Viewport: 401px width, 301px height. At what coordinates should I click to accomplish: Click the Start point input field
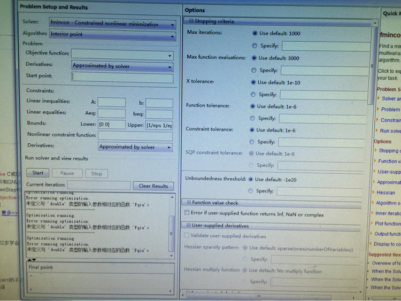(x=122, y=78)
